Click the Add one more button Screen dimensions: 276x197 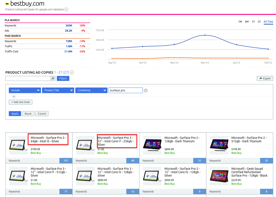point(21,102)
